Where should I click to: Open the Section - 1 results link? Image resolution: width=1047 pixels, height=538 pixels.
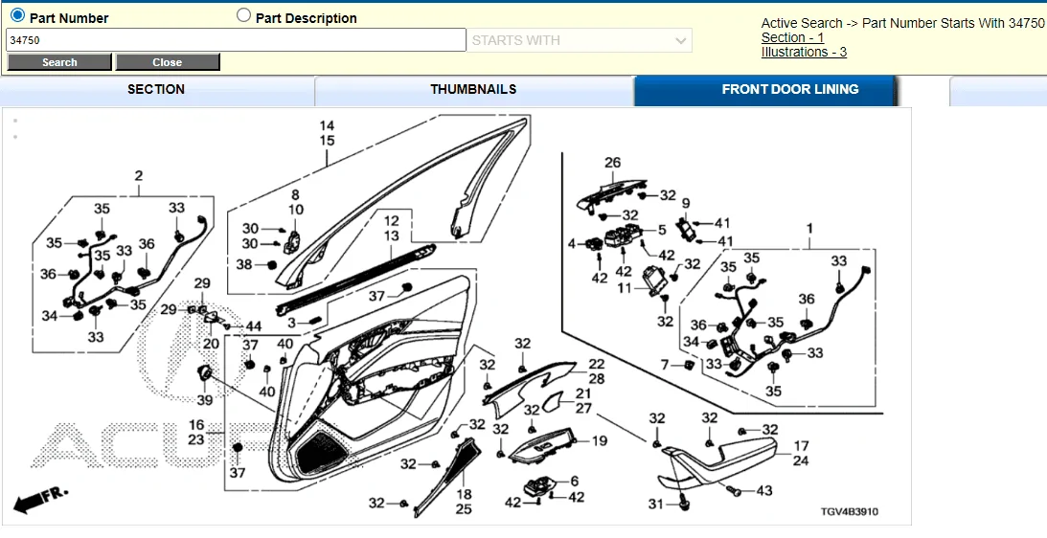(x=792, y=37)
